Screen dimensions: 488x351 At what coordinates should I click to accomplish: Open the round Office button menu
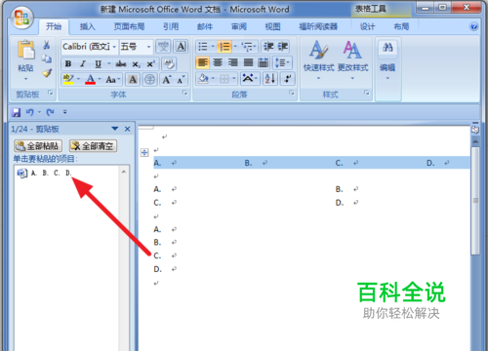click(21, 18)
